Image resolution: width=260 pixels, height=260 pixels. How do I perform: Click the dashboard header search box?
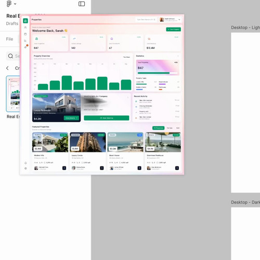pyautogui.click(x=146, y=20)
